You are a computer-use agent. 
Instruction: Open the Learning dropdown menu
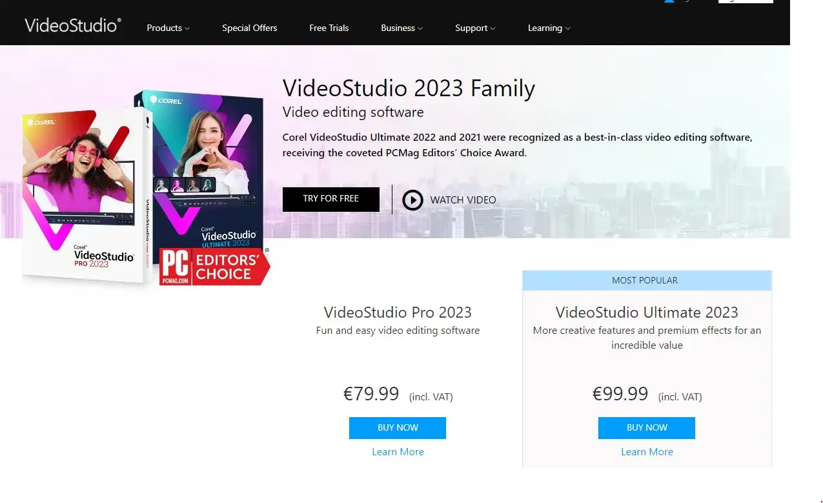[549, 28]
